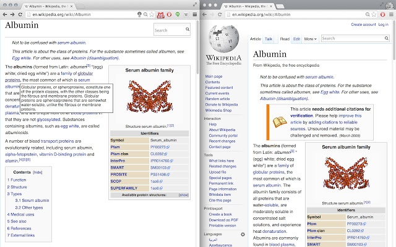Open new tab in left window

(80, 6)
